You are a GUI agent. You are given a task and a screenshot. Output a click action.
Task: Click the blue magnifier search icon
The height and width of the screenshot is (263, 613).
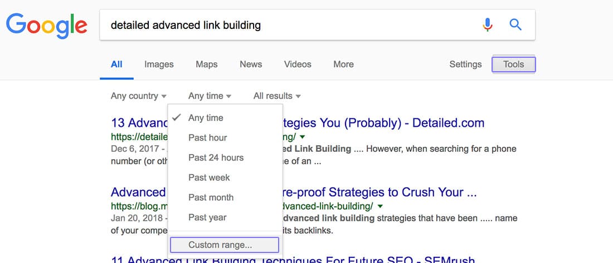click(515, 25)
